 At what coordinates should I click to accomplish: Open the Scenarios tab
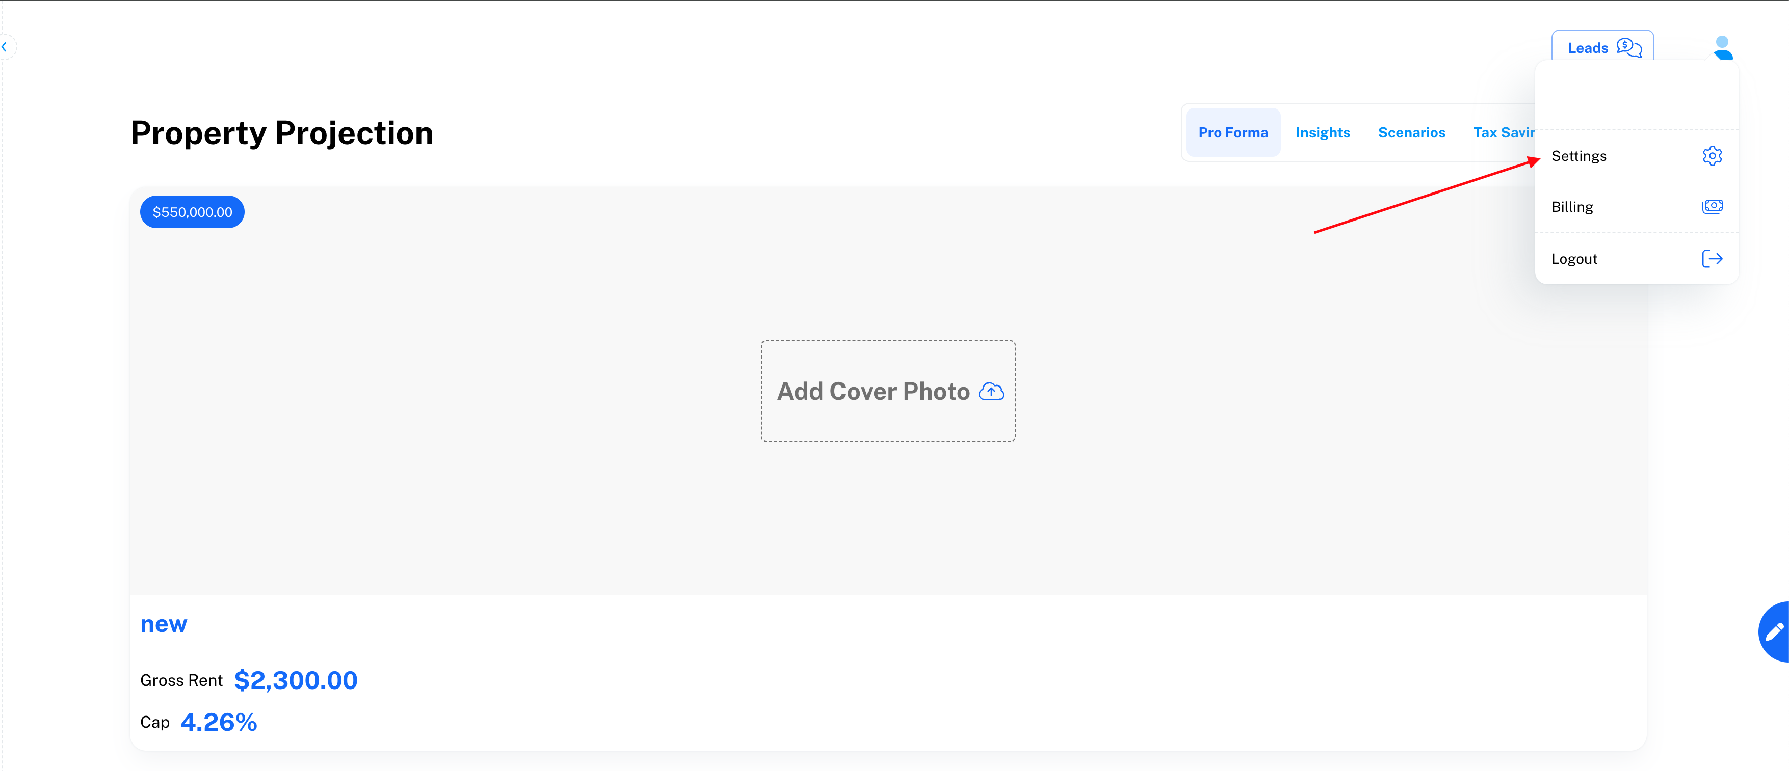click(x=1411, y=132)
